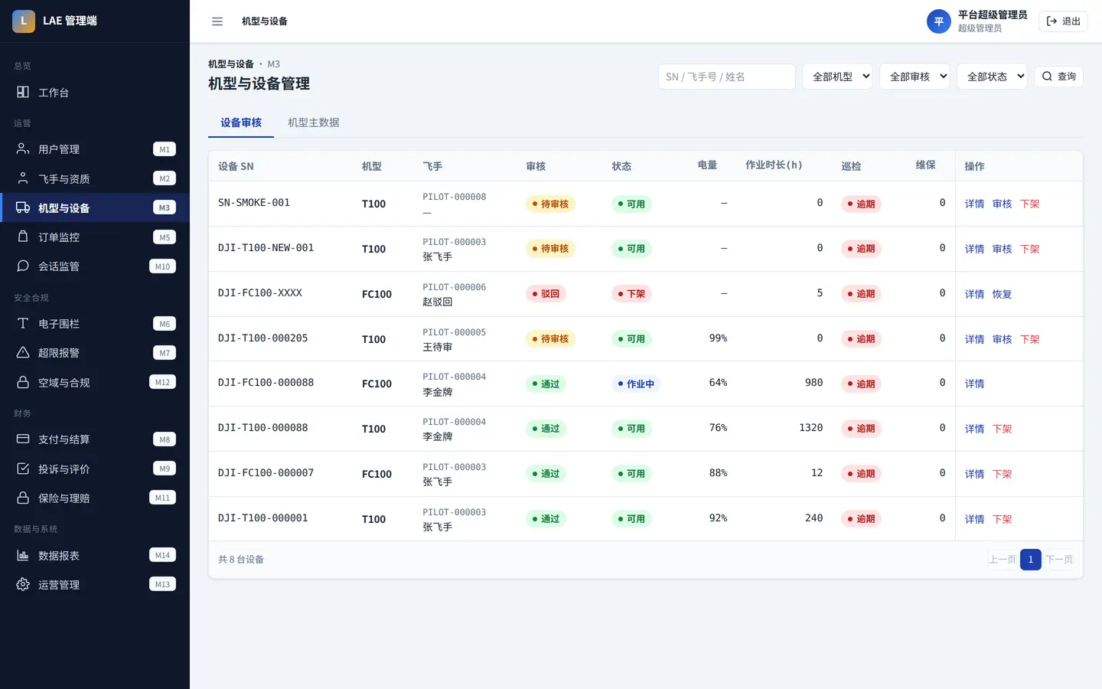The image size is (1102, 689).
Task: Click the 空域与合规 lock icon
Action: coord(23,382)
